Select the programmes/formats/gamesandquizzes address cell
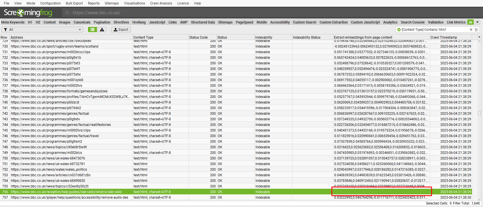 (71, 91)
